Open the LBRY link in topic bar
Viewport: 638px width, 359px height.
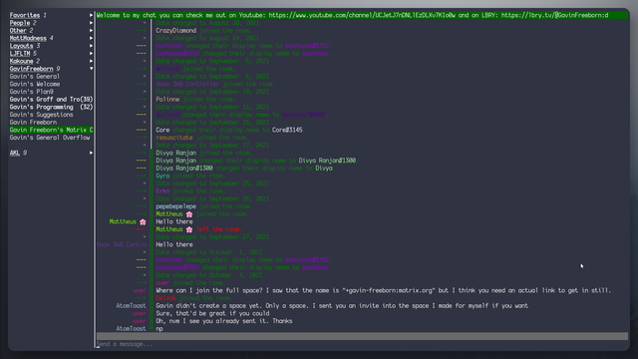tap(554, 15)
